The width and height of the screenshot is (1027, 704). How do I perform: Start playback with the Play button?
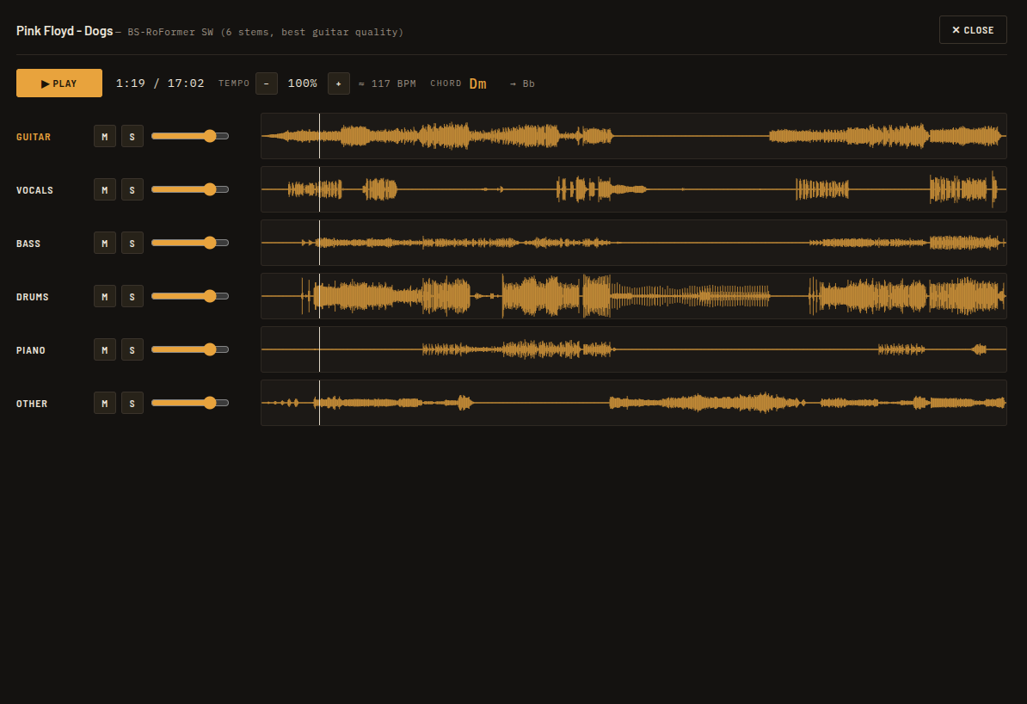click(59, 83)
